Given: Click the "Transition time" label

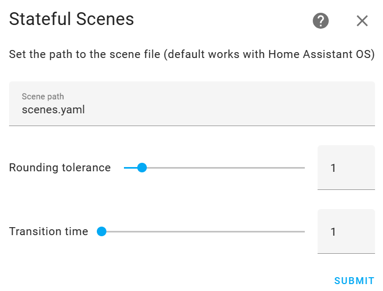Looking at the screenshot, I should point(48,231).
